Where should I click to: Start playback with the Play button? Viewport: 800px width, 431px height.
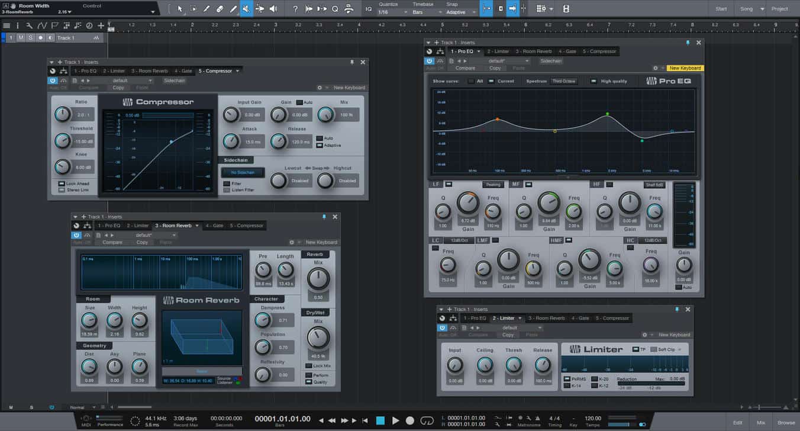pos(395,420)
